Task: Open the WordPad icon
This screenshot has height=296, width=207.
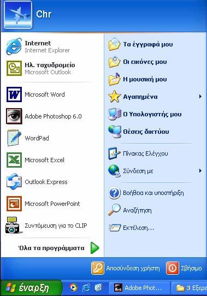Action: pos(14,138)
